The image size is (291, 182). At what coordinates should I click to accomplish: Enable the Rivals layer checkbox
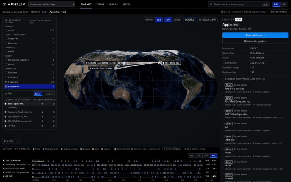(x=6, y=64)
